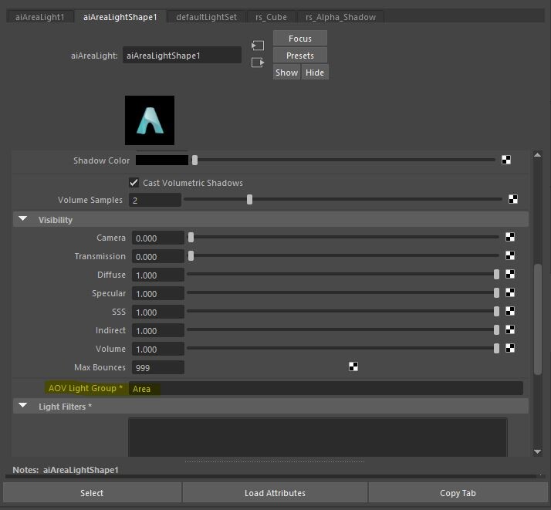Click the vertical scrollbar thumb
This screenshot has width=551, height=510.
[x=538, y=319]
